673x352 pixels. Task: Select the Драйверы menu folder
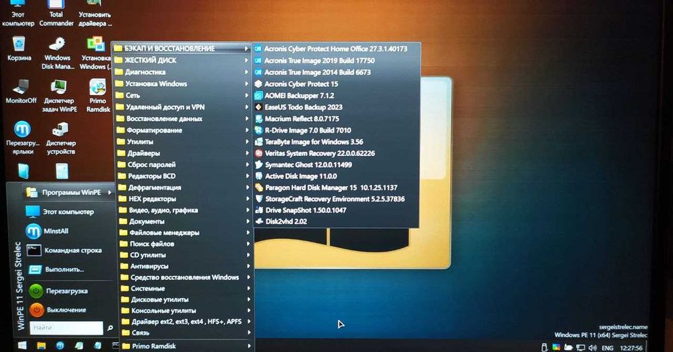click(183, 153)
